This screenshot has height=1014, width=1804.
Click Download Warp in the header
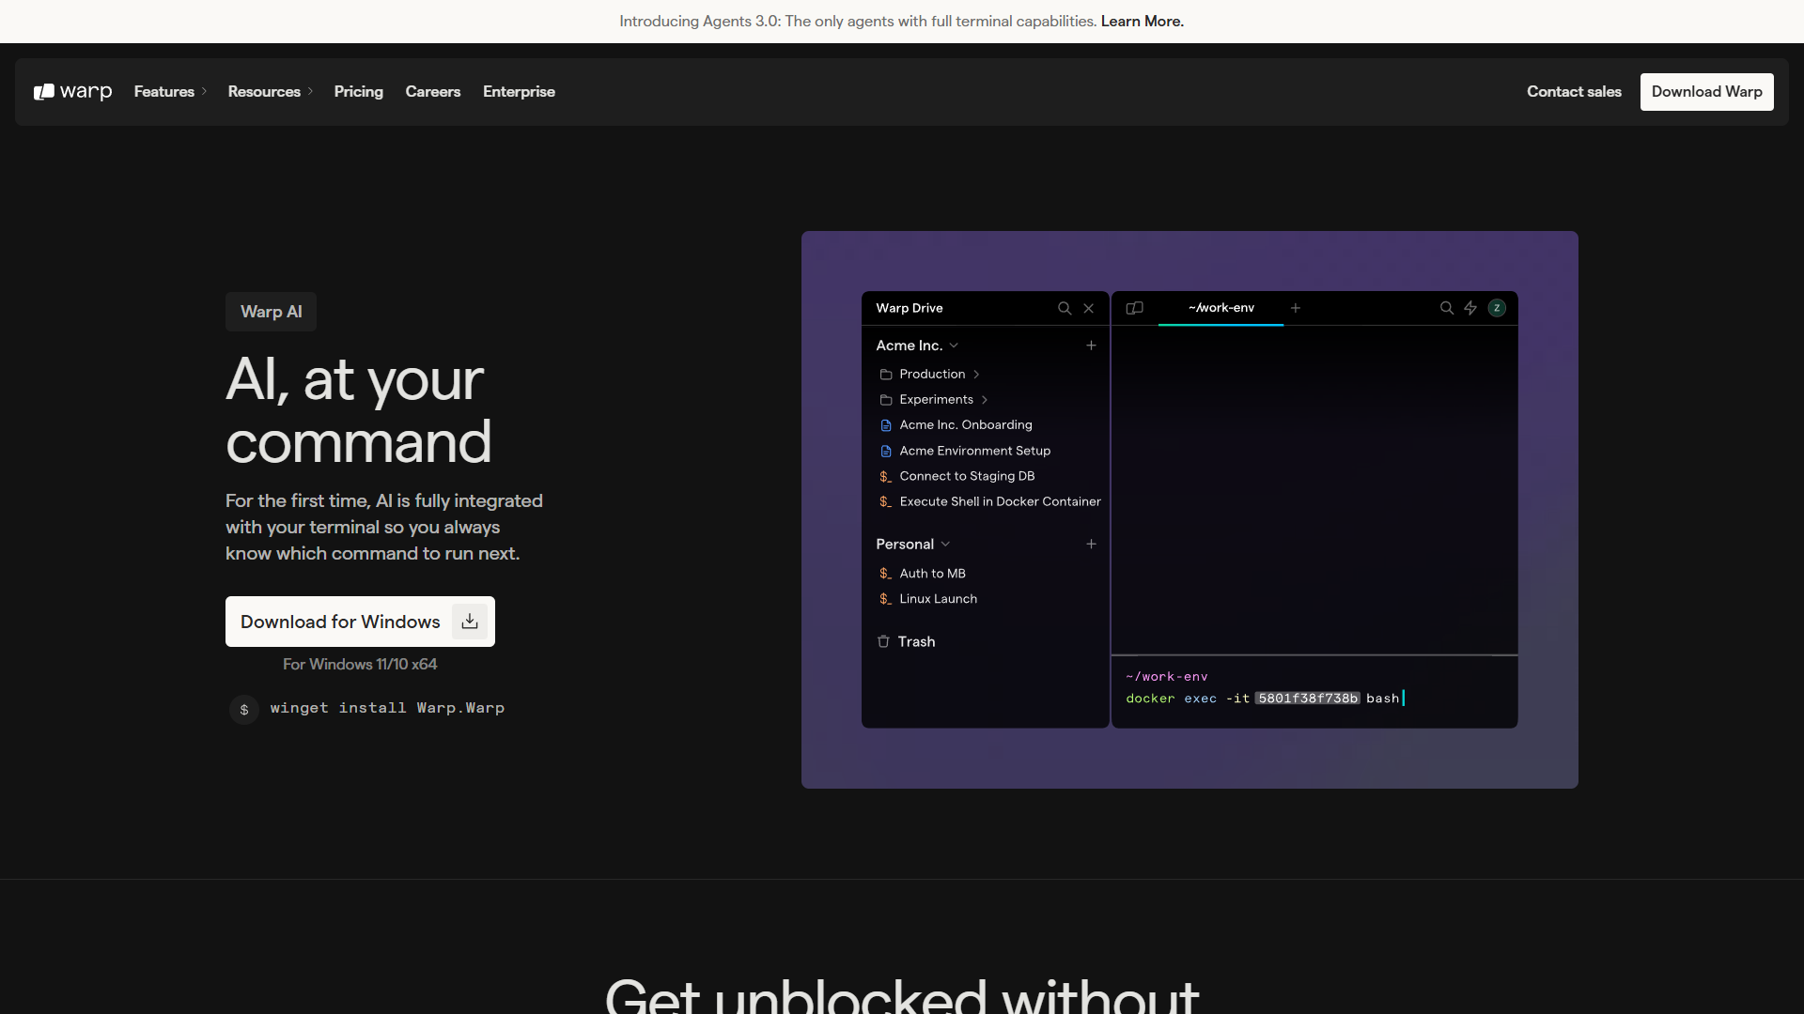[x=1706, y=91]
